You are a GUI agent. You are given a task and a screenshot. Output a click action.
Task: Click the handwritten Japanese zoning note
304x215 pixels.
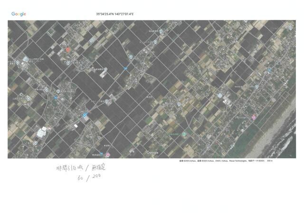81,167
